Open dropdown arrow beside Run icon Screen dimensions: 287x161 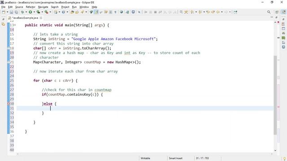tap(34, 12)
